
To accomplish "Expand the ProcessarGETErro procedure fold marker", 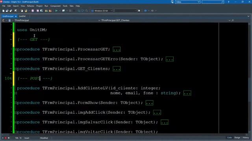I will click(16, 59).
